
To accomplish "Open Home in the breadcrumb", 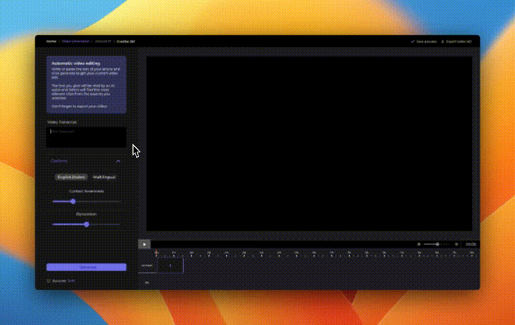I will point(52,41).
